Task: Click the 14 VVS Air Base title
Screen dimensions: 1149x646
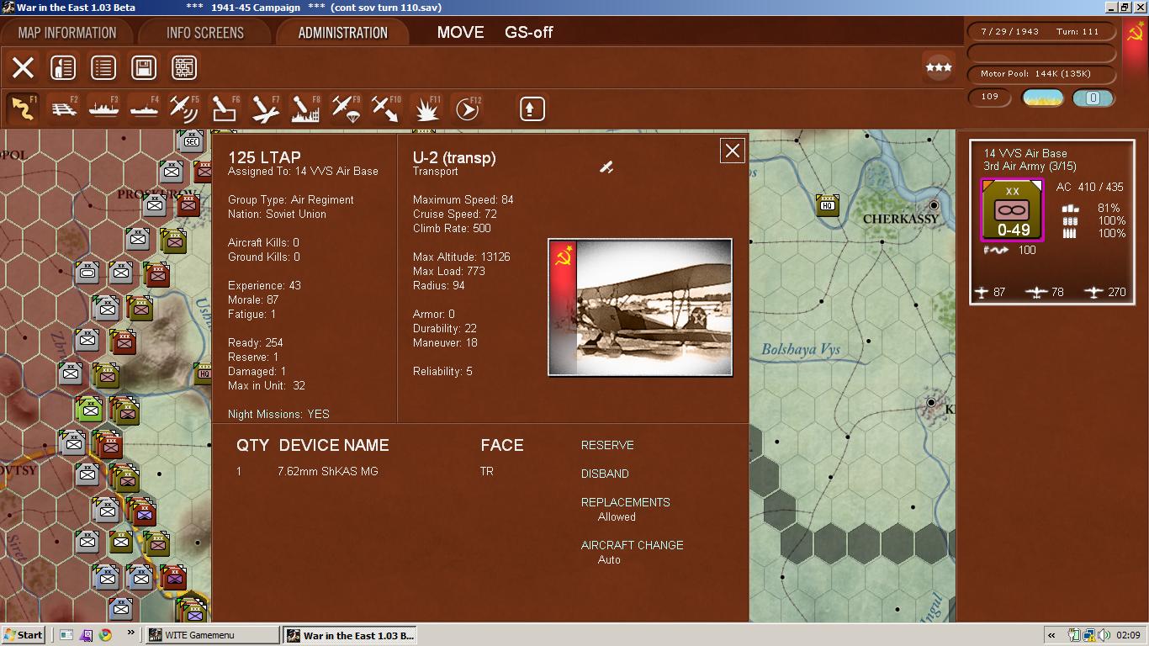Action: point(1025,153)
